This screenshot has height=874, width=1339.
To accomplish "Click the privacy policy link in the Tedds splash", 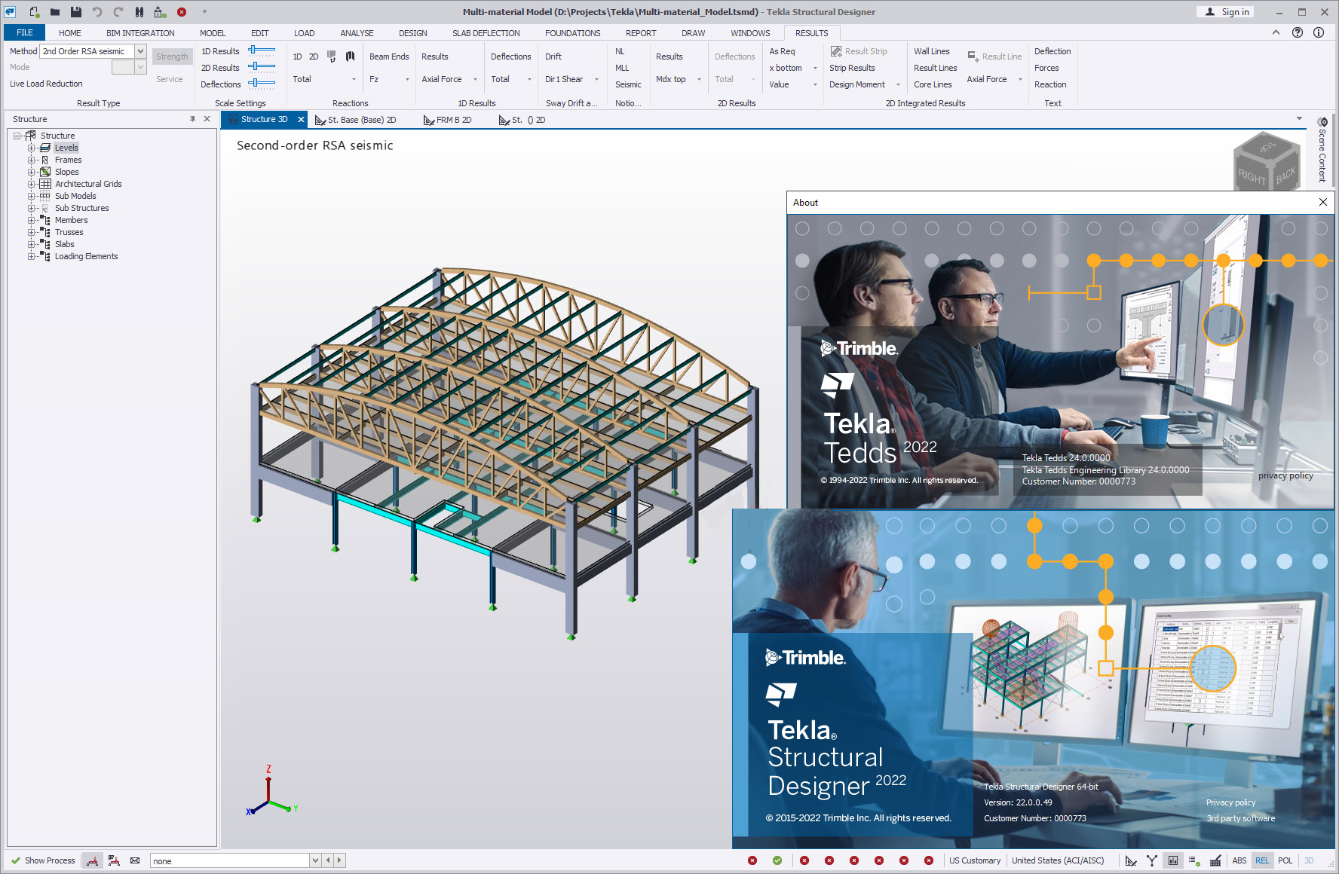I will (x=1285, y=475).
